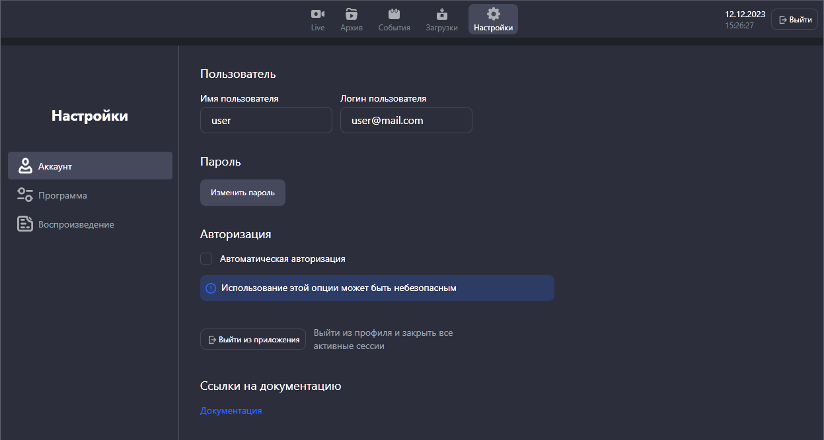
Task: Click the Авторизация section heading
Action: click(x=236, y=234)
